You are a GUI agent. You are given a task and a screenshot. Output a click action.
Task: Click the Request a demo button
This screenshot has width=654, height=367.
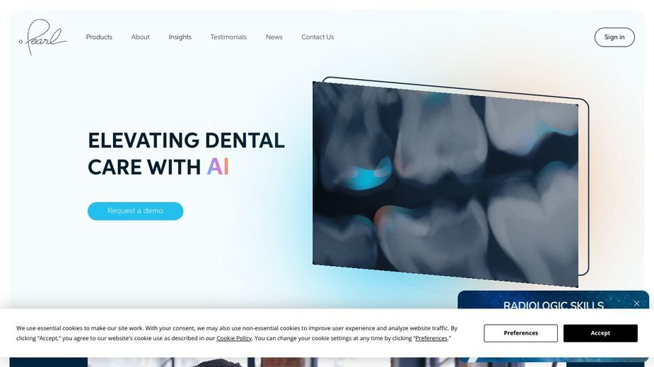pos(135,211)
